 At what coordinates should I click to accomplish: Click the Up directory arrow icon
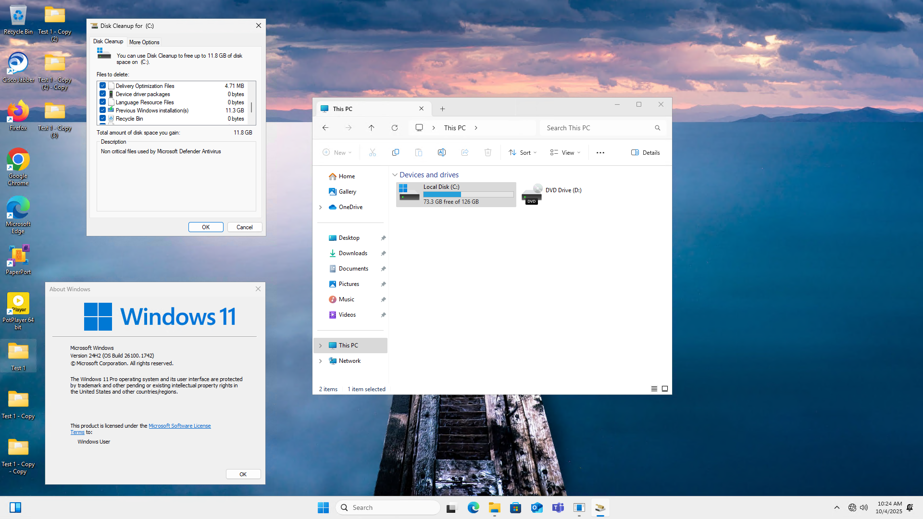371,128
